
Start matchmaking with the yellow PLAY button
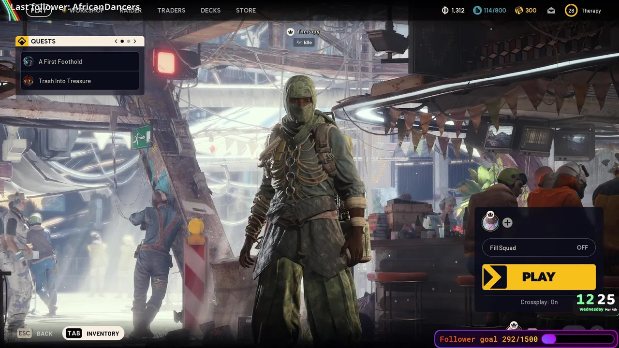[x=539, y=277]
